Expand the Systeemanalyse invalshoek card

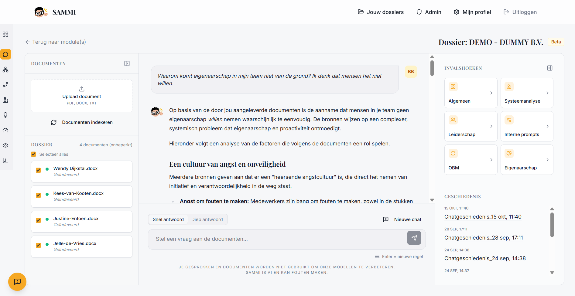[527, 93]
